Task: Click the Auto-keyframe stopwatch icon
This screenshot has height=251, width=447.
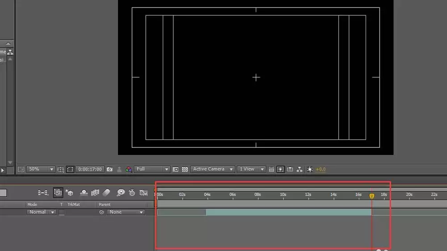Action: (x=132, y=192)
